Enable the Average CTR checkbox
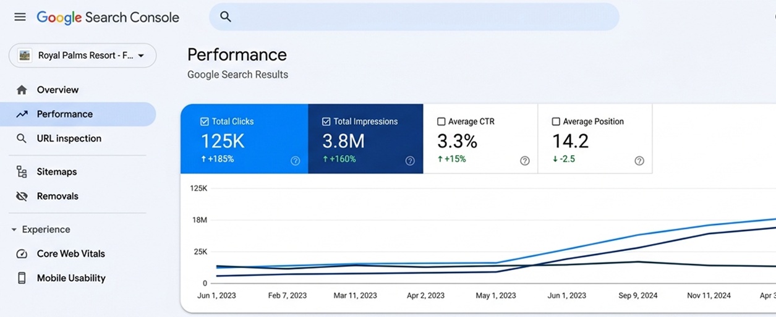The width and height of the screenshot is (776, 317). 441,122
